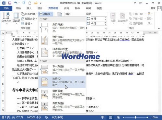Click page count 第 2 页，共 107 页

coord(12,117)
